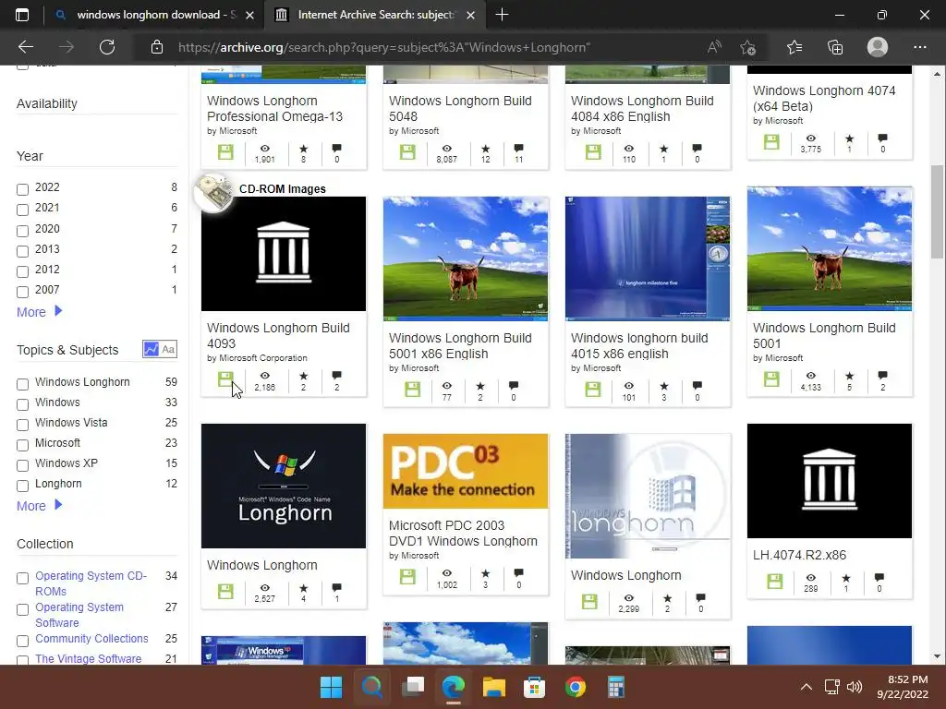
Task: Expand More under the Year filter
Action: coord(39,312)
